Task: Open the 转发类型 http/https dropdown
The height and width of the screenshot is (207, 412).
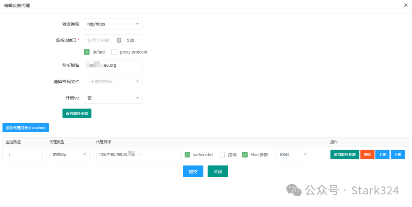Action: click(113, 24)
